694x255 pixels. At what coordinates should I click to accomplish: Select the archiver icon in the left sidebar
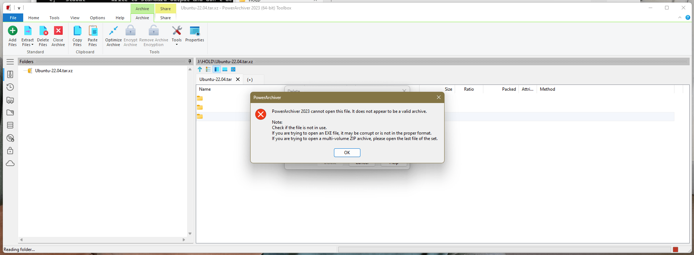(x=10, y=74)
